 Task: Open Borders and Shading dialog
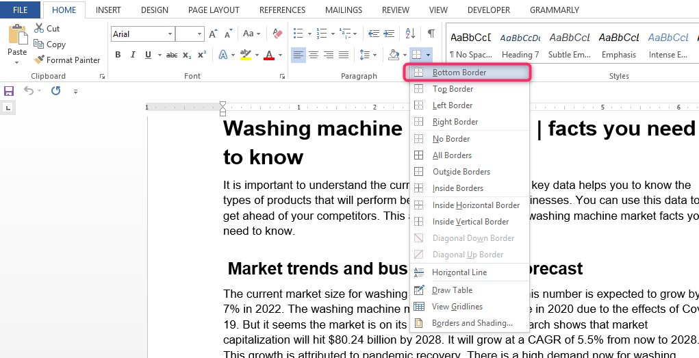click(470, 323)
